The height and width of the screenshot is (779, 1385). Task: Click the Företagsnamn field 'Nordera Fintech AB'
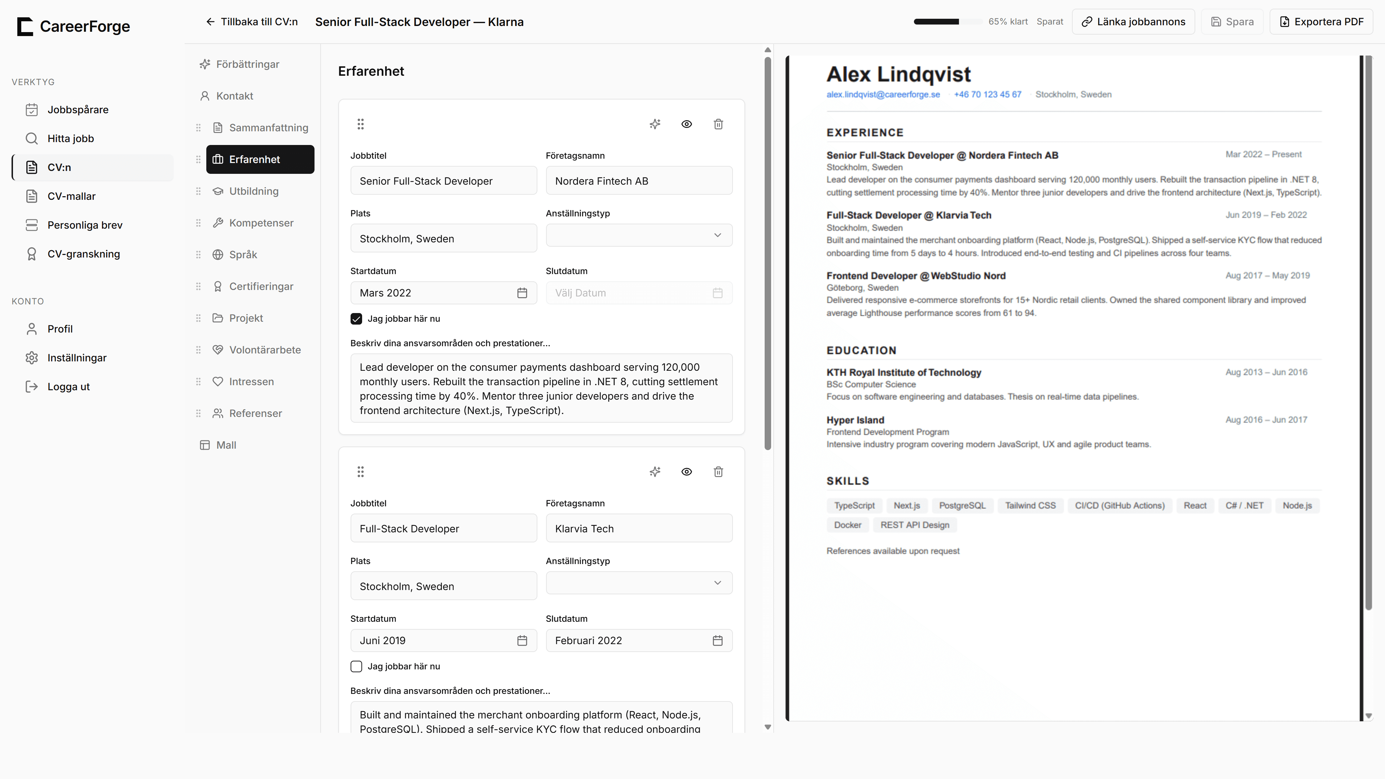pyautogui.click(x=639, y=181)
